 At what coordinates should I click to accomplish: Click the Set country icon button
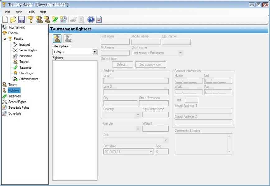(151, 64)
